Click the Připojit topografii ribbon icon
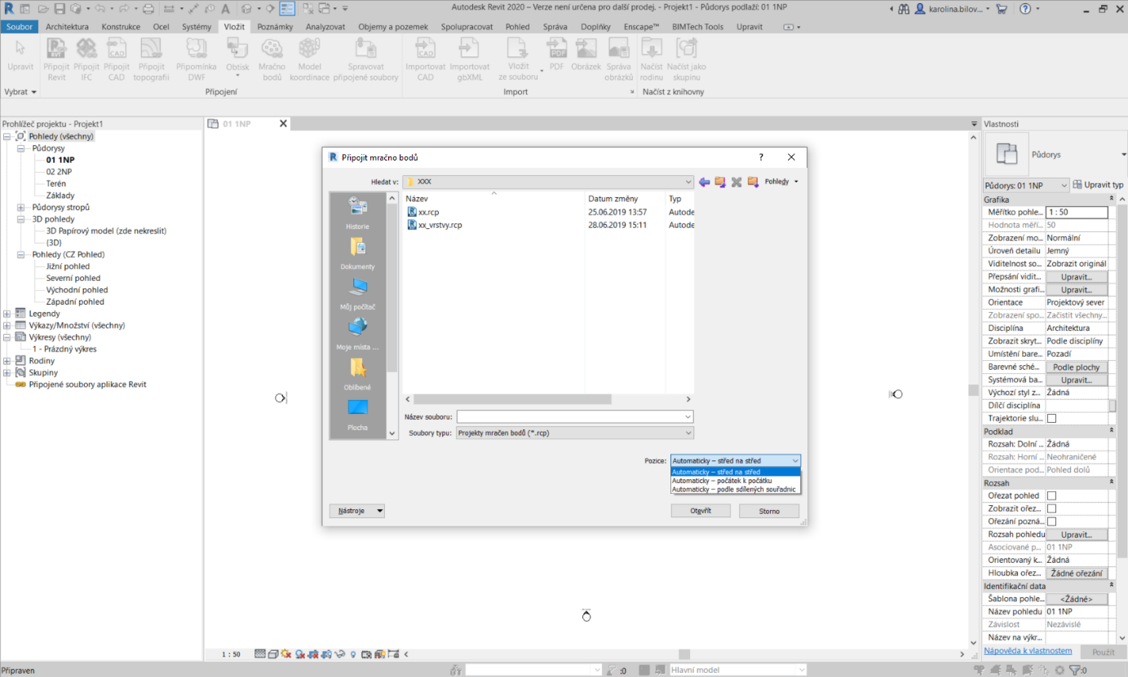 coord(152,60)
